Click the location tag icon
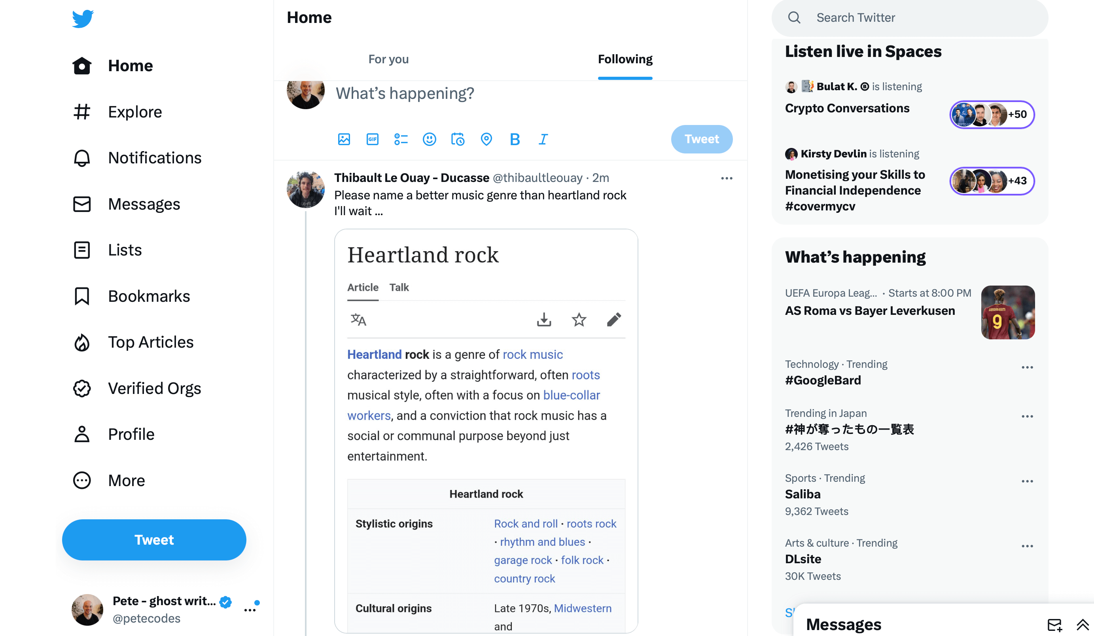The image size is (1094, 636). pyautogui.click(x=485, y=139)
